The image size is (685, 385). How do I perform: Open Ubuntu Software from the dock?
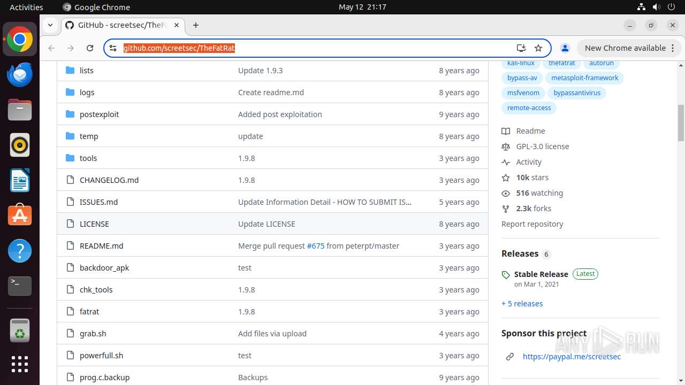20,215
